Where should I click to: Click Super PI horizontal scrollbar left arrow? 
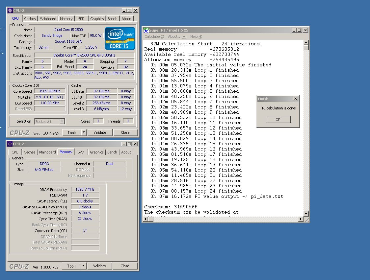[145, 219]
